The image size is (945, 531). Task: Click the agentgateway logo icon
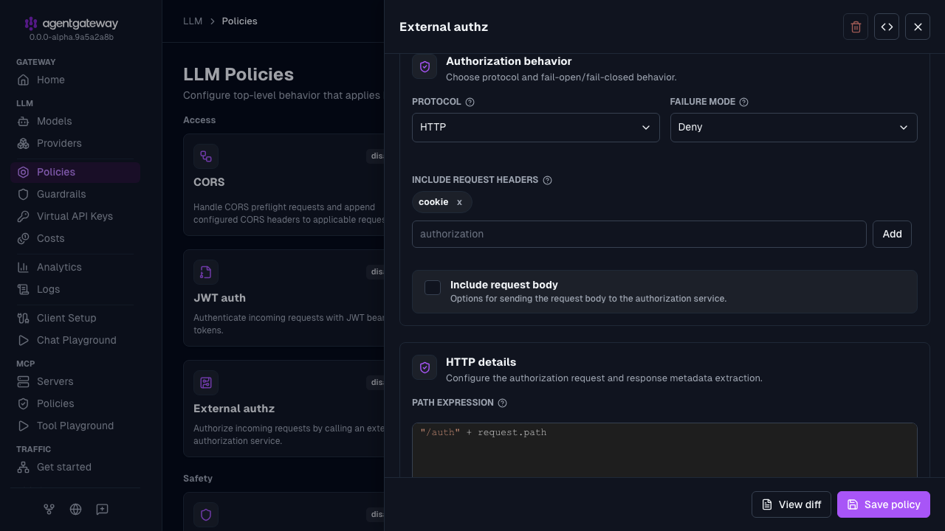tap(30, 24)
